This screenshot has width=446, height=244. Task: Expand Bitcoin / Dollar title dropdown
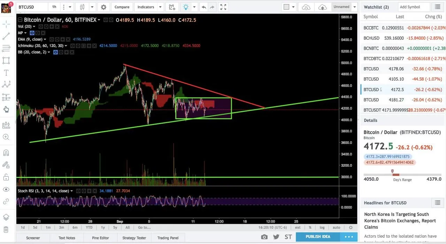(99, 20)
